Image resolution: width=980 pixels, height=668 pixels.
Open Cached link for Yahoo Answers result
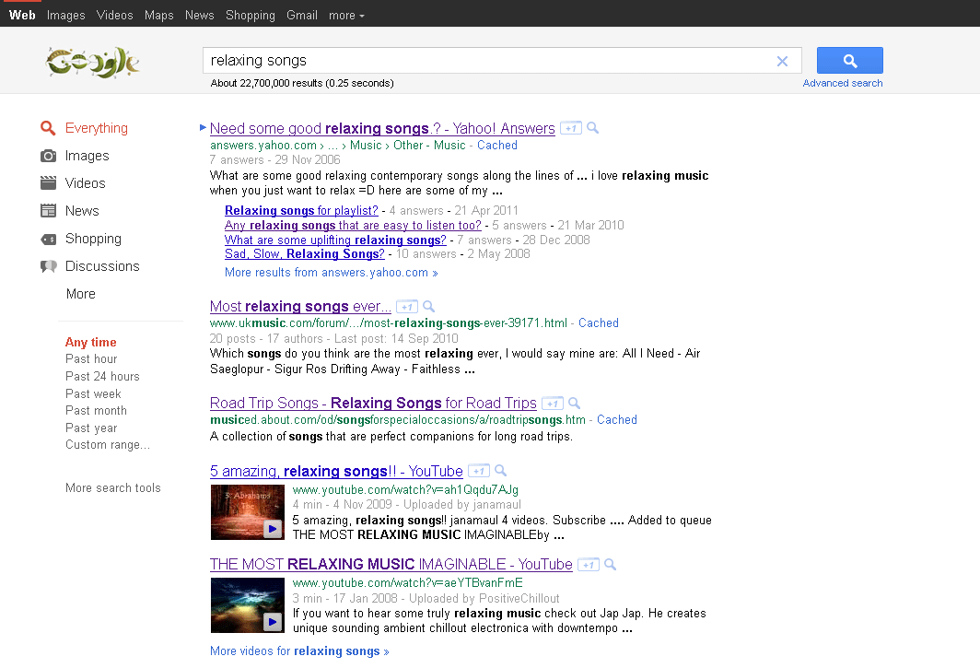click(496, 145)
